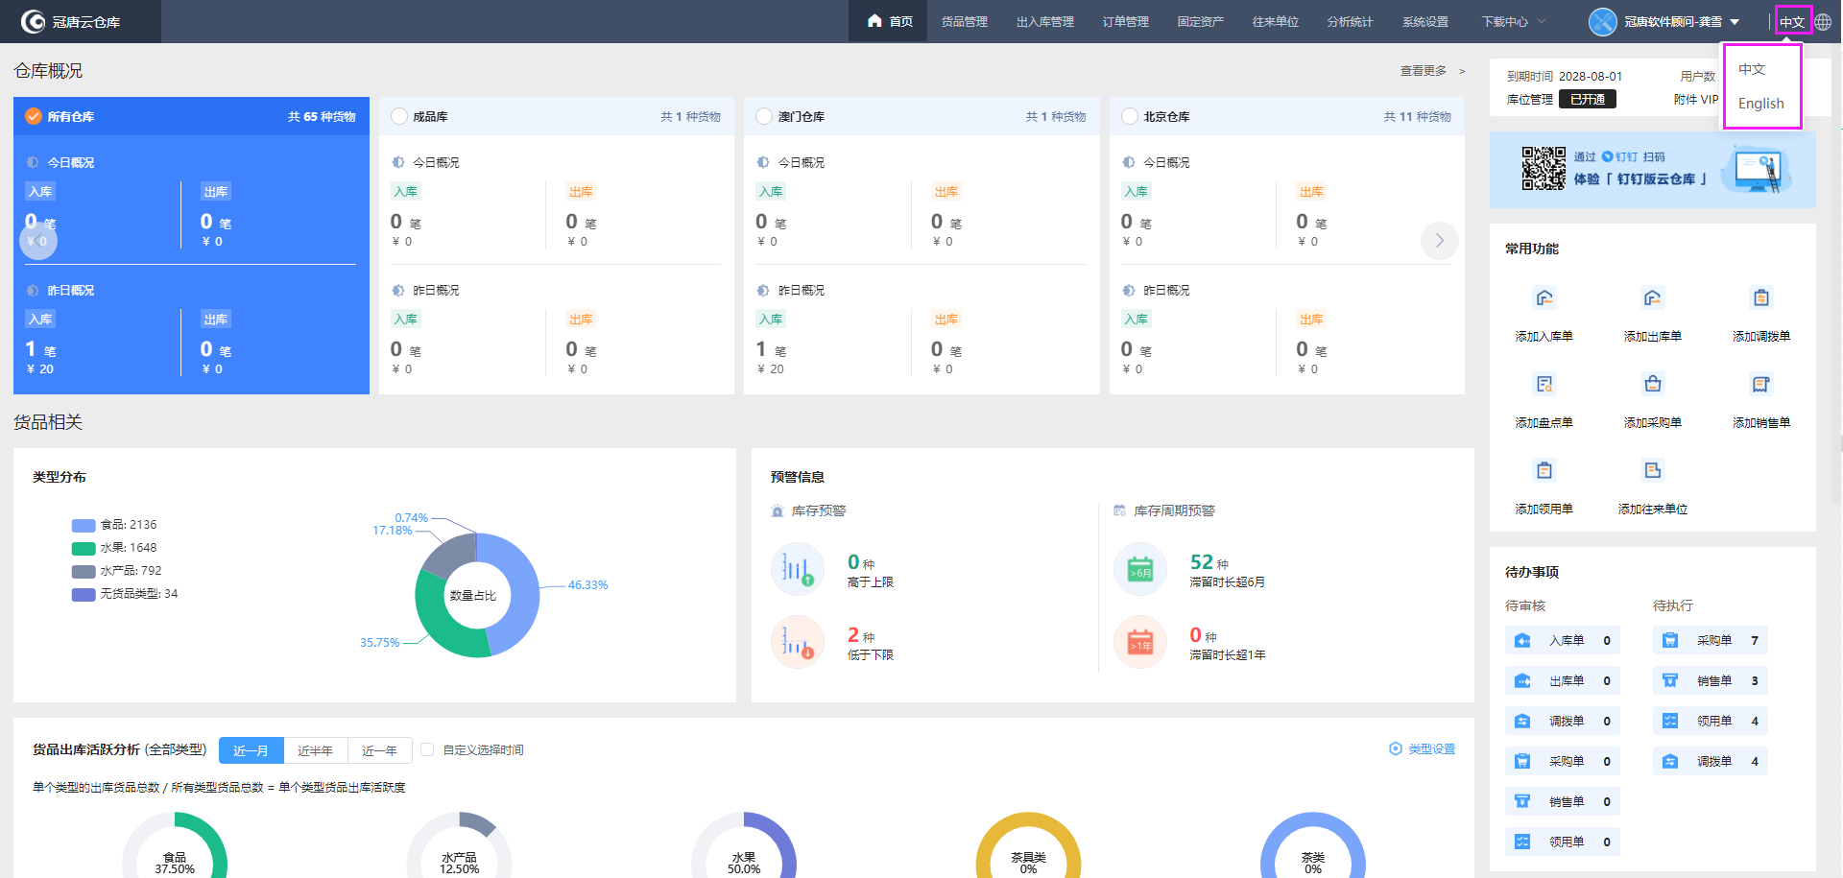Screen dimensions: 1843x878
Task: Click the 添加盘点单 shortcut icon
Action: click(x=1544, y=385)
